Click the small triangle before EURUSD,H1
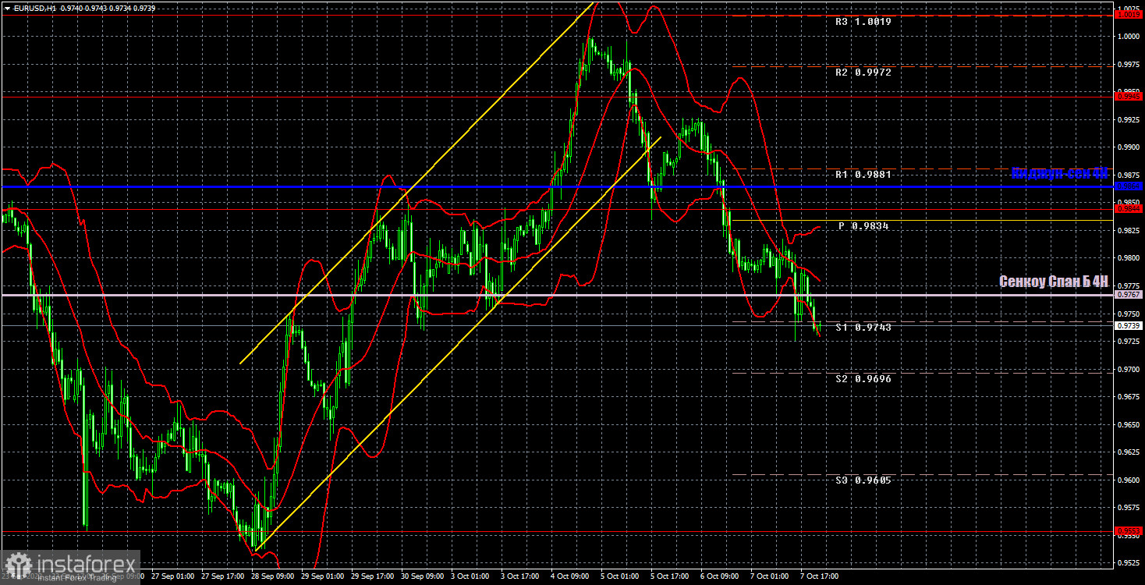The image size is (1145, 585). (x=7, y=7)
